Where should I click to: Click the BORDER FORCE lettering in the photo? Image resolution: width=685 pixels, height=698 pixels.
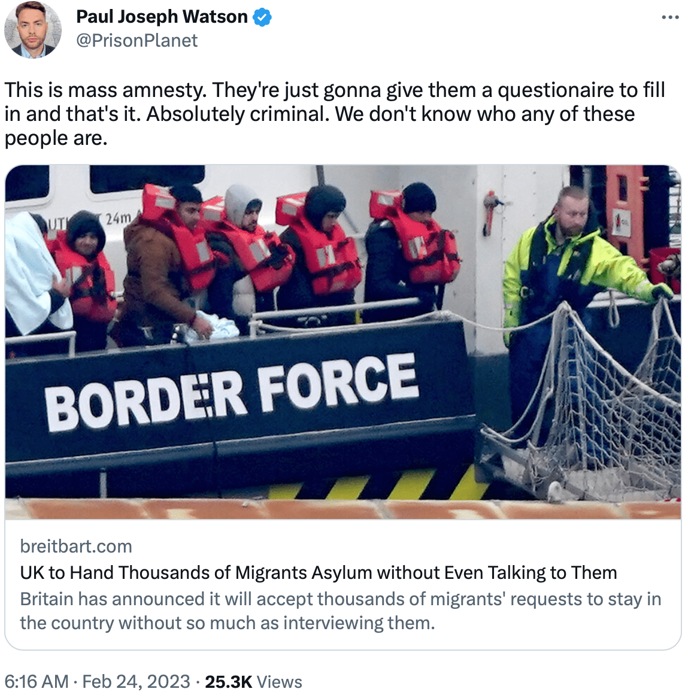232,392
